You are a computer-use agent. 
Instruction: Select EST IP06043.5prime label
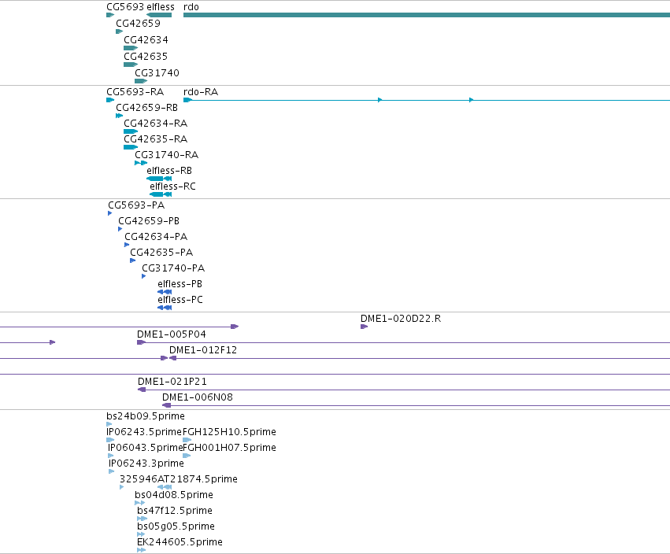146,448
